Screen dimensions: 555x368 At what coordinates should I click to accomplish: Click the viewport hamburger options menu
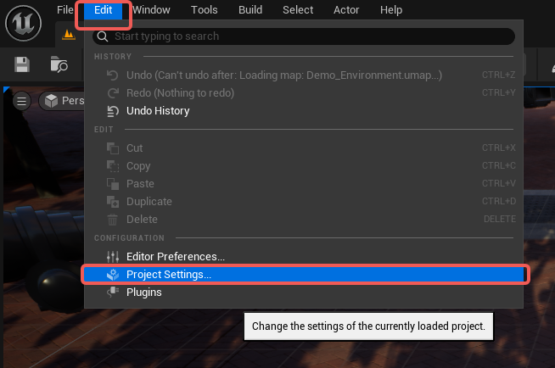click(x=21, y=101)
